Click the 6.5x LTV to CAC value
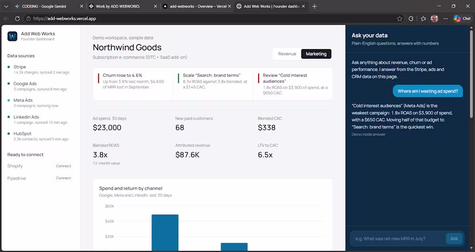475x252 pixels. click(x=266, y=155)
